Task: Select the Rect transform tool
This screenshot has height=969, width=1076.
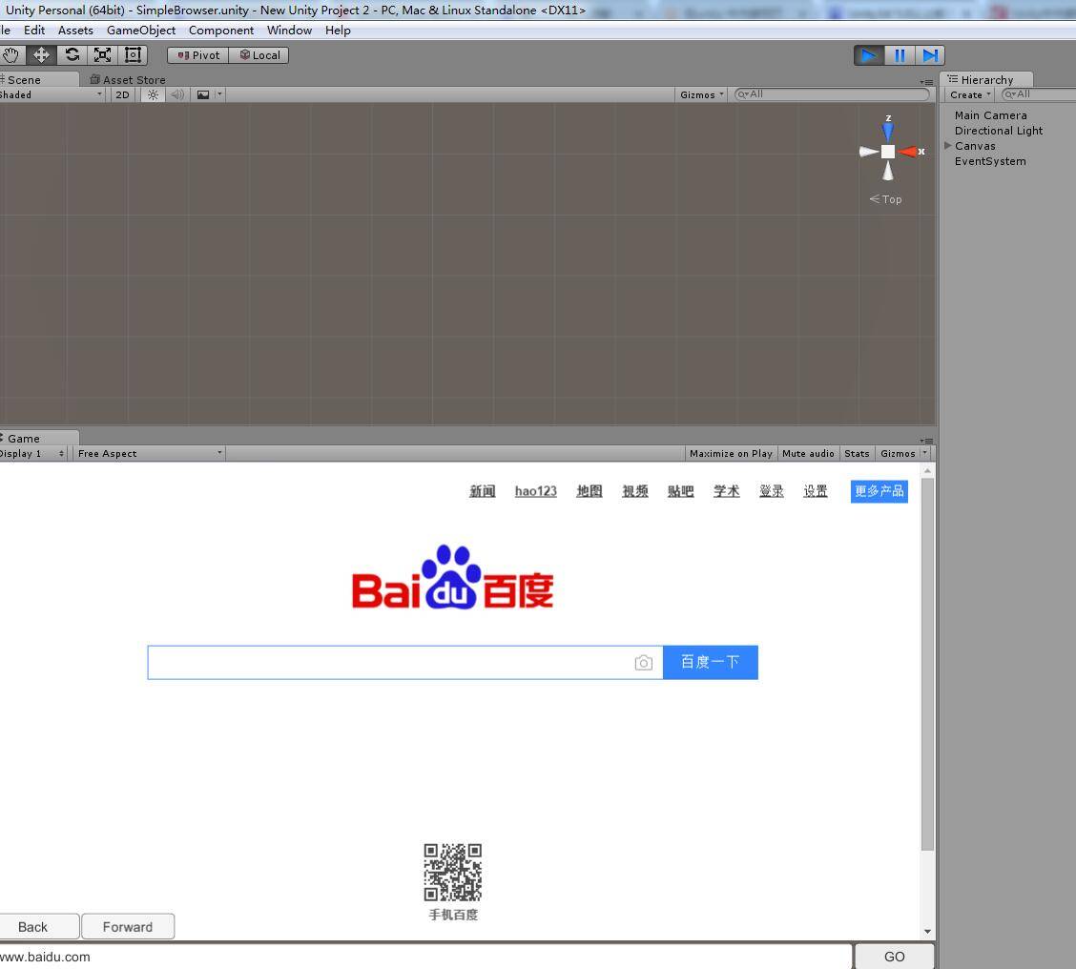Action: 134,55
